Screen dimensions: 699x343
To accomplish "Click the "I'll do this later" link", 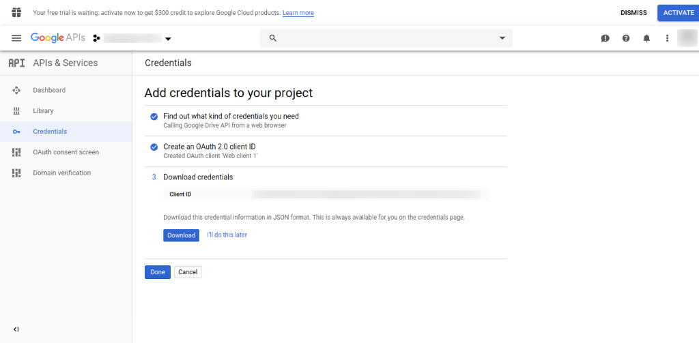I will point(227,235).
